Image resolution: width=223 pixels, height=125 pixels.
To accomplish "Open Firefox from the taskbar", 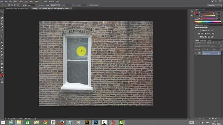I will pyautogui.click(x=62, y=122).
